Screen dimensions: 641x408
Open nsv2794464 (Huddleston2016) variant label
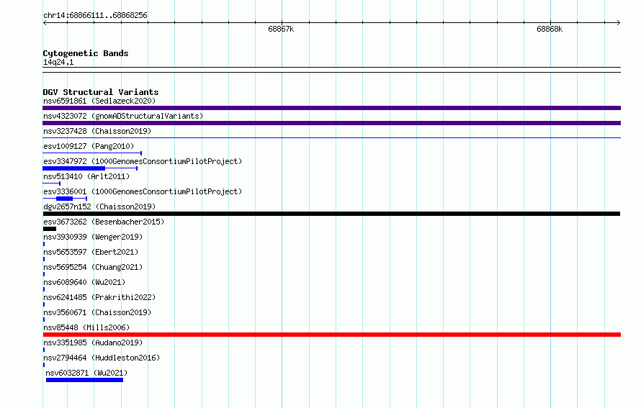[x=102, y=358]
